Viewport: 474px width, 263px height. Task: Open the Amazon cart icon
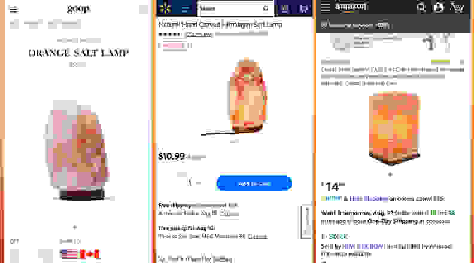tap(458, 7)
